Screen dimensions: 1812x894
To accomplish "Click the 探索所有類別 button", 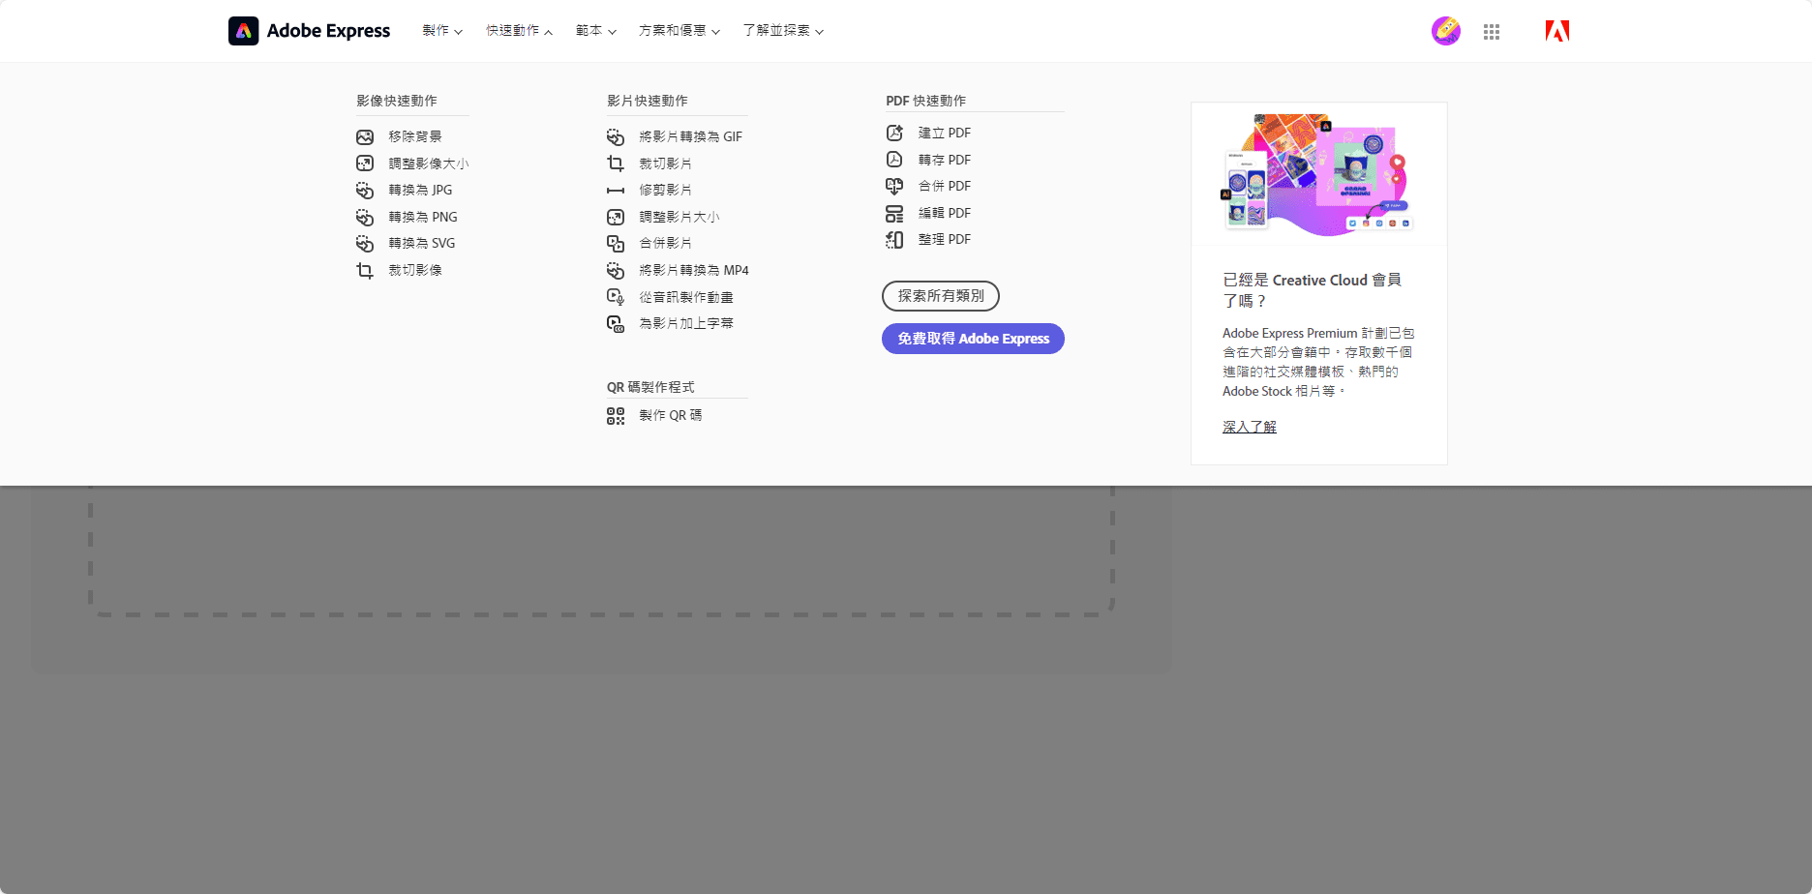I will click(x=941, y=296).
